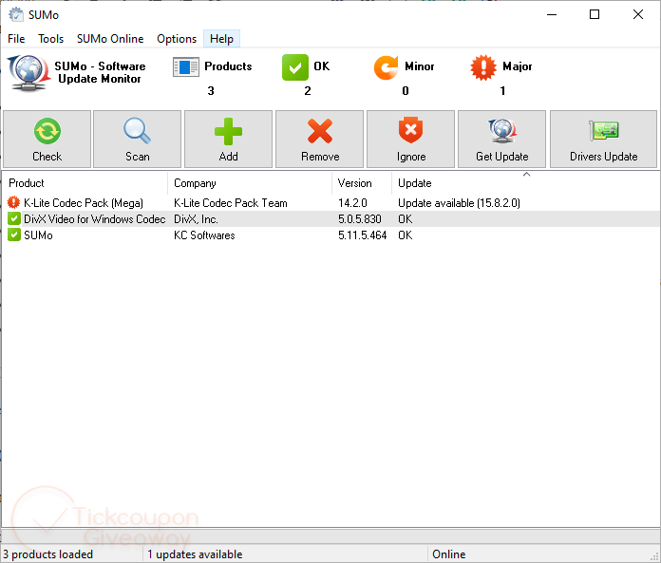Click version 5.0.5.830 cell
Image resolution: width=661 pixels, height=563 pixels.
360,219
